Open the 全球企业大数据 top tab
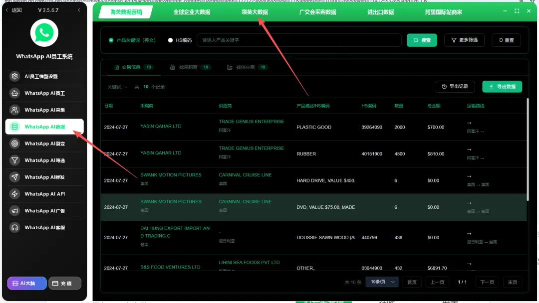539x303 pixels. (192, 12)
